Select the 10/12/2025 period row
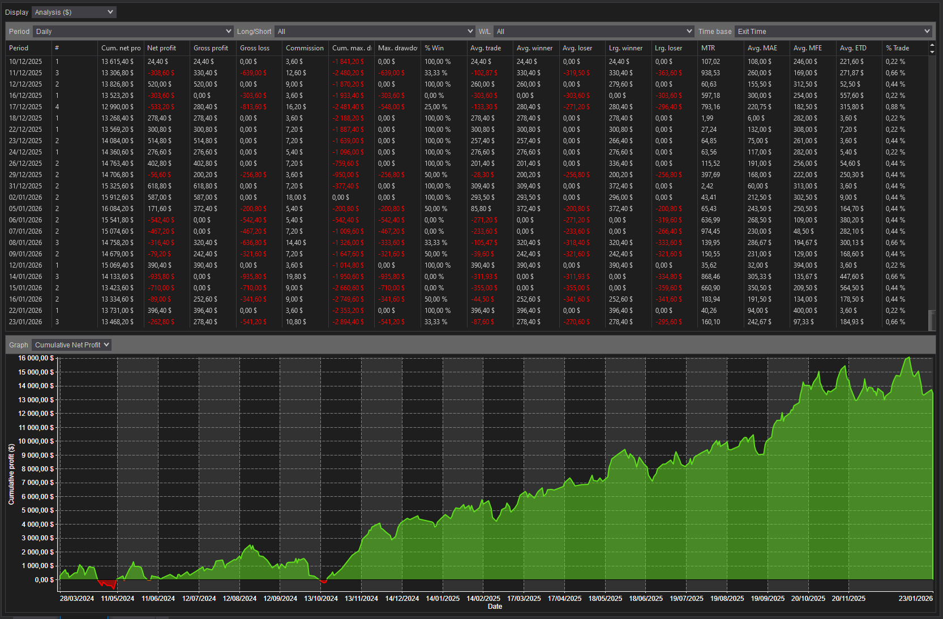Viewport: 943px width, 619px height. click(25, 62)
